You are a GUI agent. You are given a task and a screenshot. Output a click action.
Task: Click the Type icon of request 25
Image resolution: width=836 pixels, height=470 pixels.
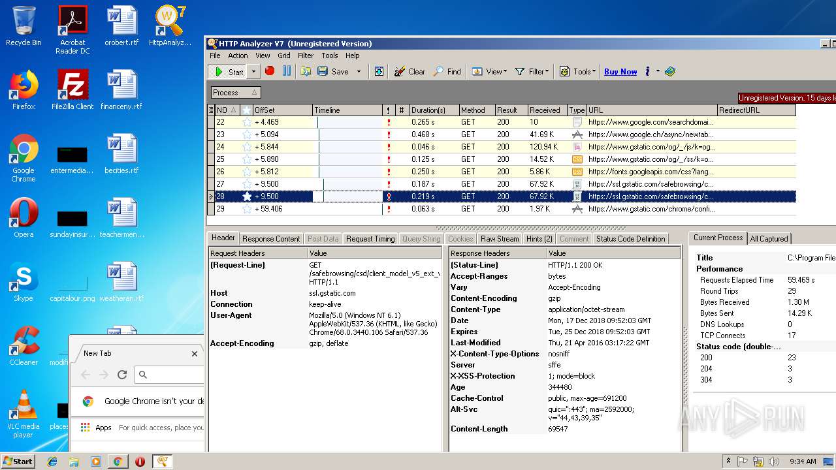pyautogui.click(x=577, y=159)
